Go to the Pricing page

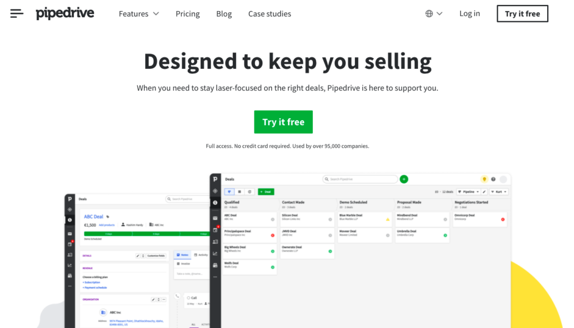[x=187, y=13]
